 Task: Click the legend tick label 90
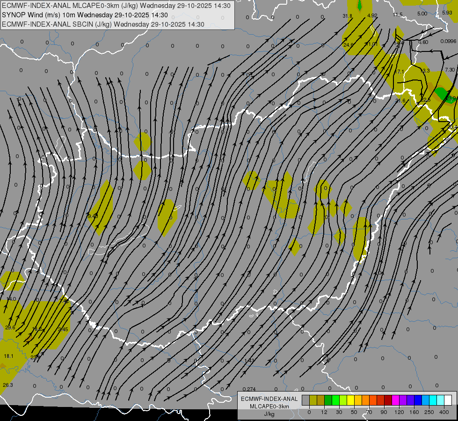point(384,412)
